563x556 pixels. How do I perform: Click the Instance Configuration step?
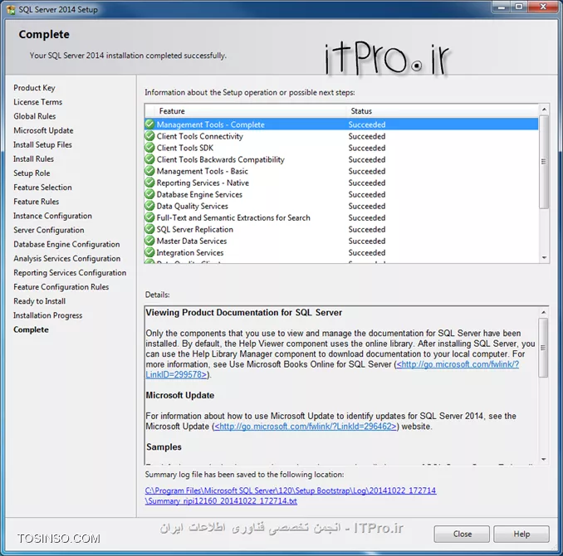click(x=52, y=216)
